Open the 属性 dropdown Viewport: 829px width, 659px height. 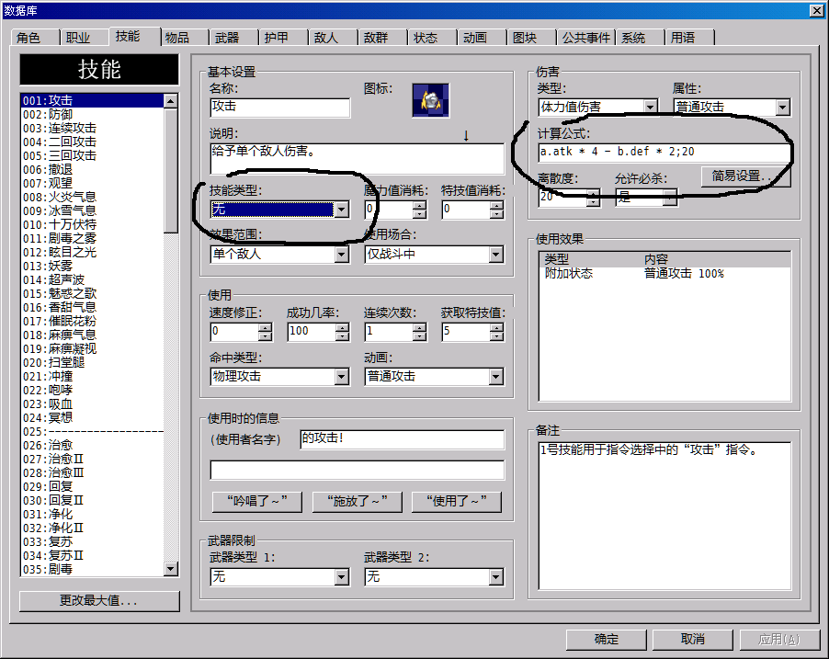coord(782,108)
